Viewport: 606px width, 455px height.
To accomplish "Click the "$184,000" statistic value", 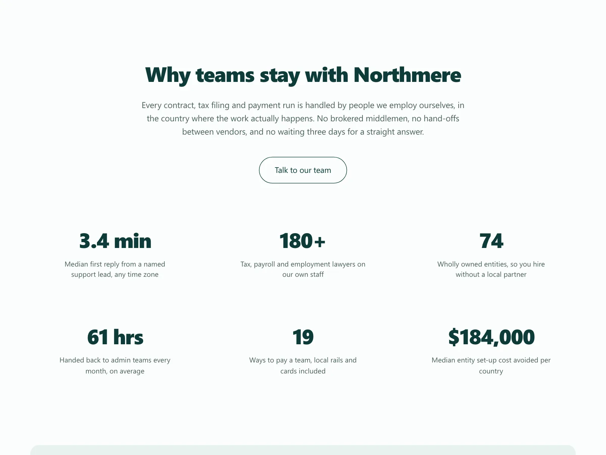I will point(491,337).
